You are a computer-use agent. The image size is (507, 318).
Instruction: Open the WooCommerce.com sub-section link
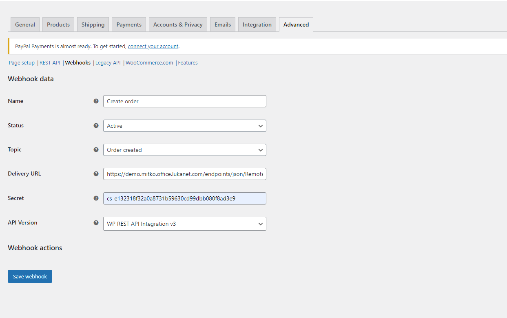(x=149, y=63)
